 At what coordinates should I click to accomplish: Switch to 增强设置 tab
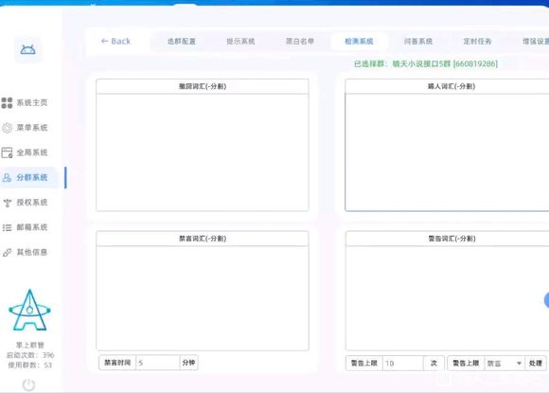536,42
